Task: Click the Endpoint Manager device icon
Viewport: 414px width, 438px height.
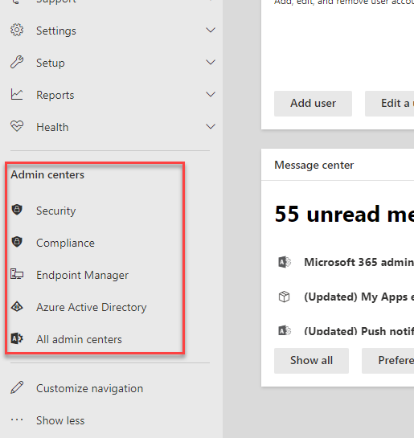Action: click(x=17, y=274)
